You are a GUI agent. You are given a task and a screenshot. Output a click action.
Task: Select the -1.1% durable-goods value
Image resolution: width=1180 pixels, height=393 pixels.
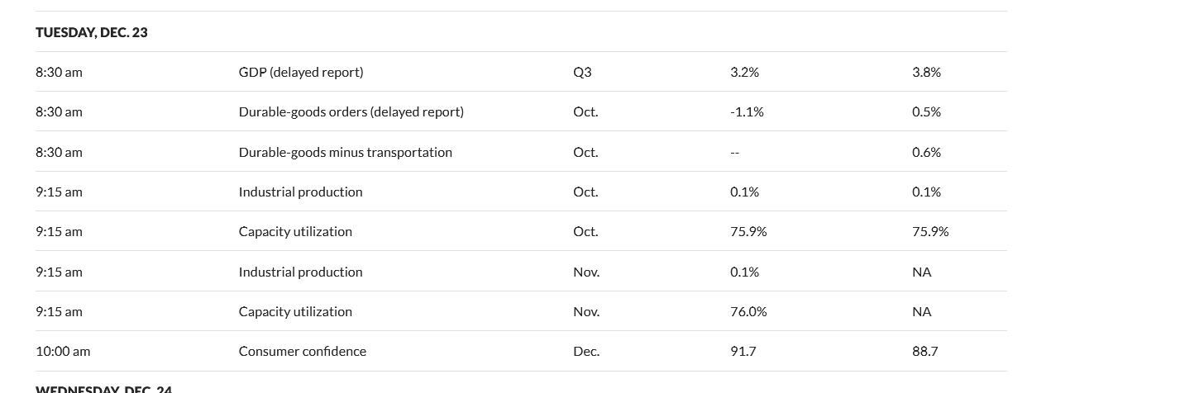point(747,111)
